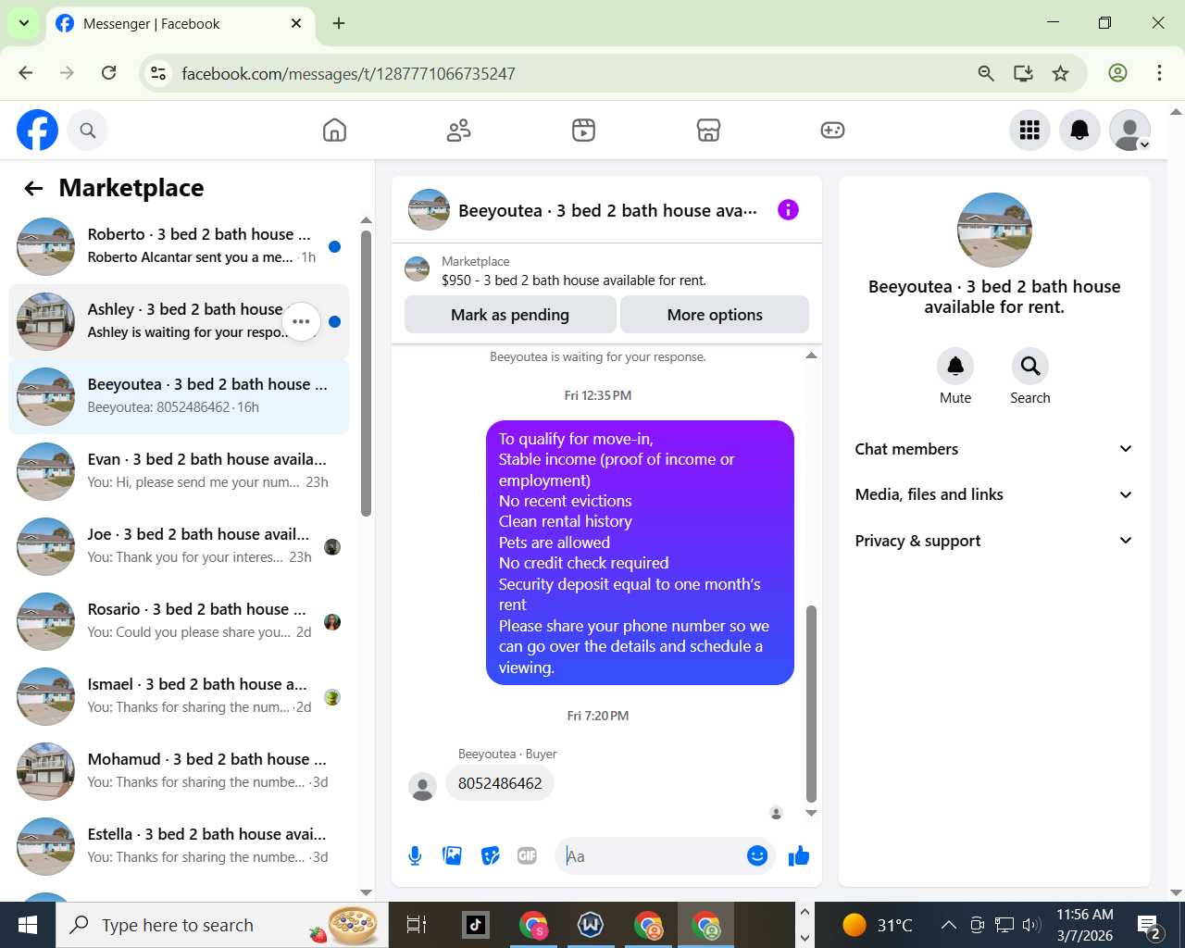This screenshot has width=1185, height=948.
Task: Expand Privacy & support section
Action: 994,541
